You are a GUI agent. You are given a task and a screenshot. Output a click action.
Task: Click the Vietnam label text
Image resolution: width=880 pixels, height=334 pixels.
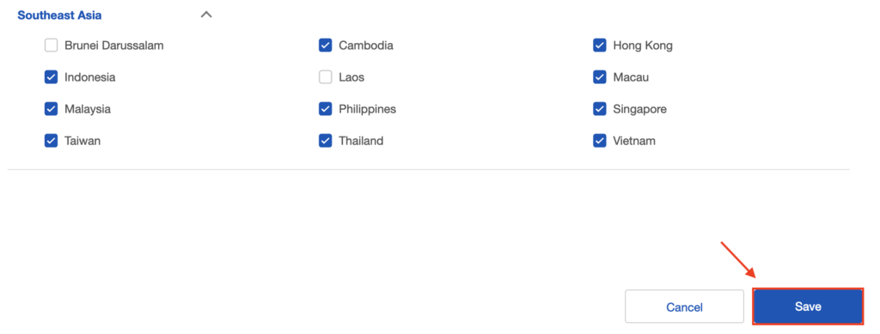point(634,141)
